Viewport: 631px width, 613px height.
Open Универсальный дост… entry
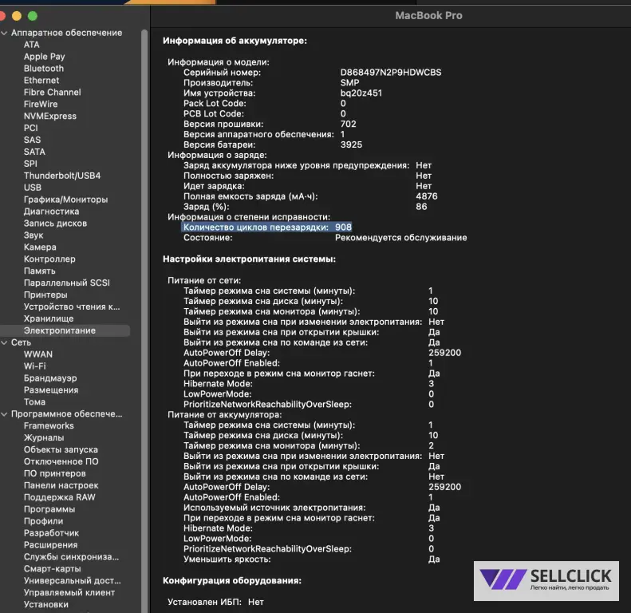coord(73,581)
